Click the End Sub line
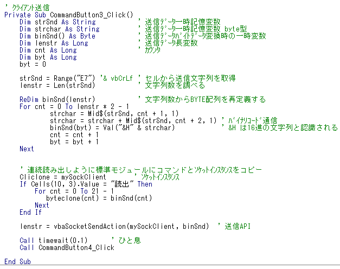 click(17, 261)
